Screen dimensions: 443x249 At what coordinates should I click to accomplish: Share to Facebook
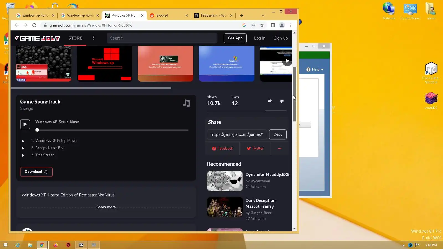(x=223, y=149)
